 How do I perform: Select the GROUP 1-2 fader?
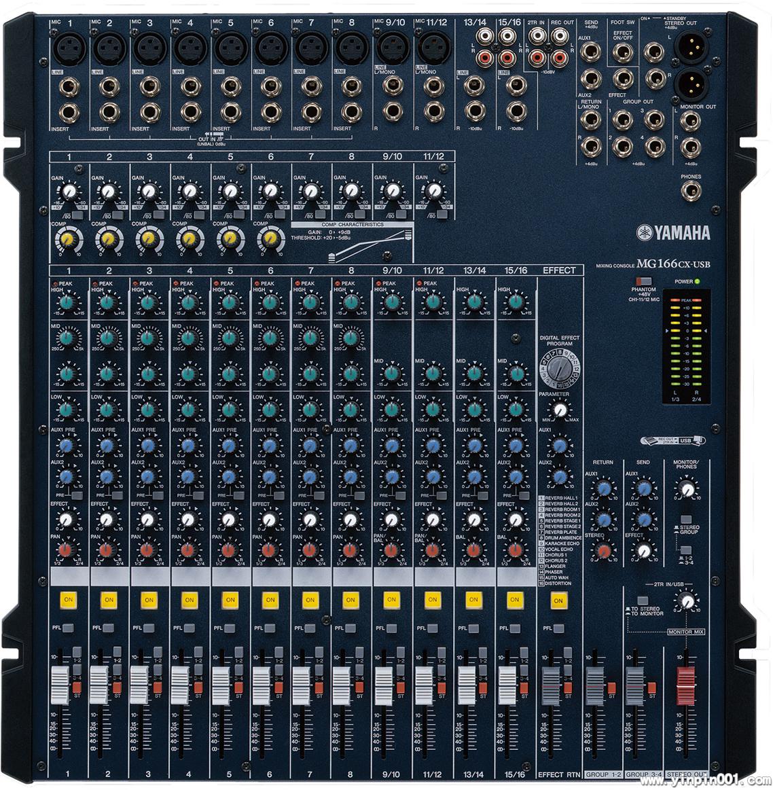pos(594,685)
